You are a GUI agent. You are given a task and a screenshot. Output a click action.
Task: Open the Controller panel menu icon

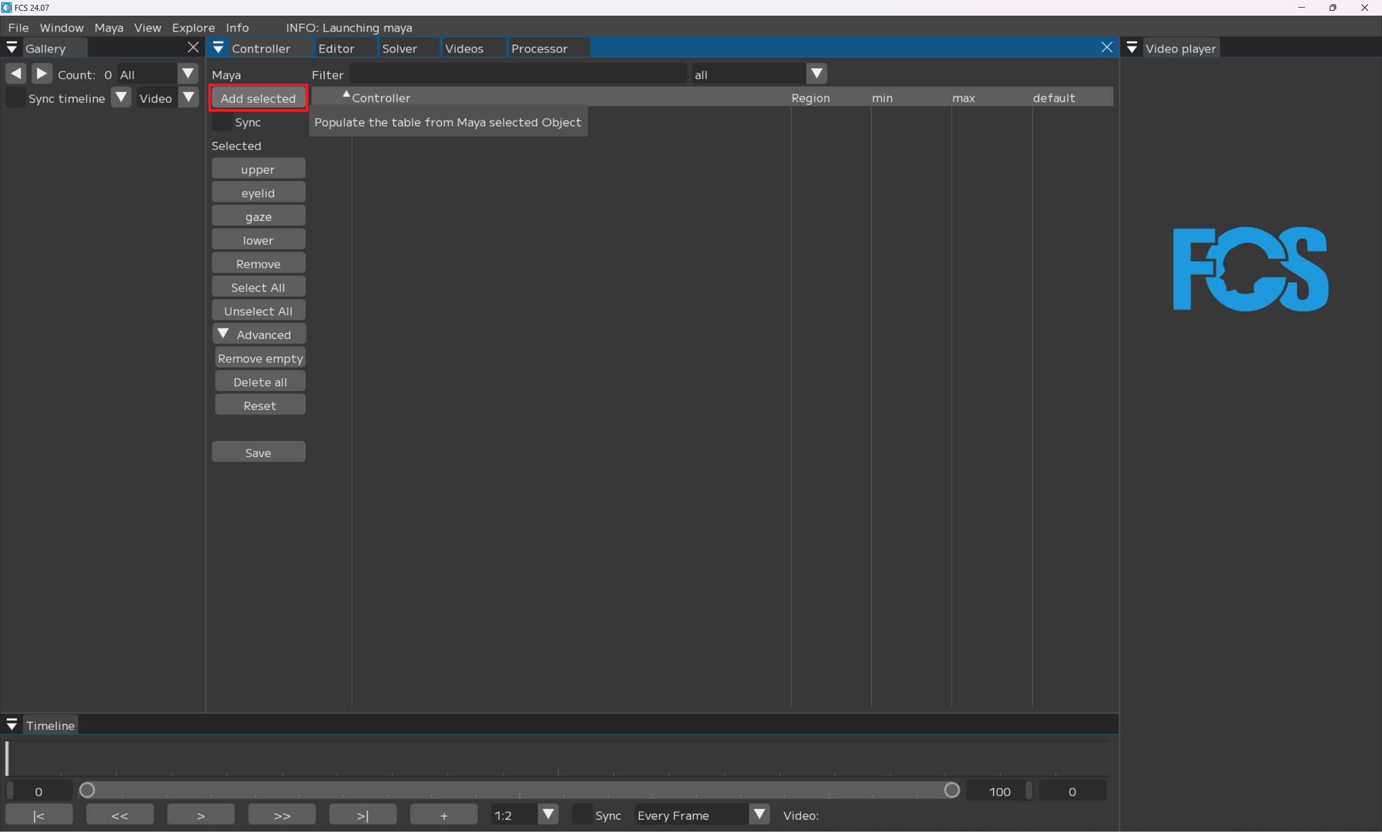tap(218, 48)
